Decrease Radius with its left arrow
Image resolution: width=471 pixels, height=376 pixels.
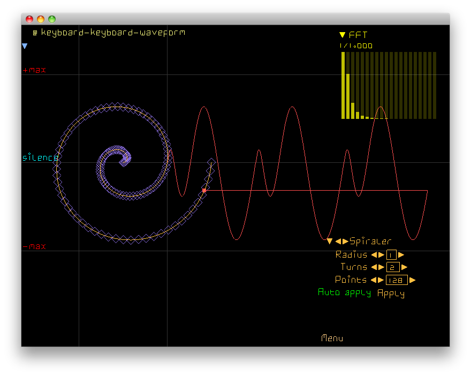375,255
